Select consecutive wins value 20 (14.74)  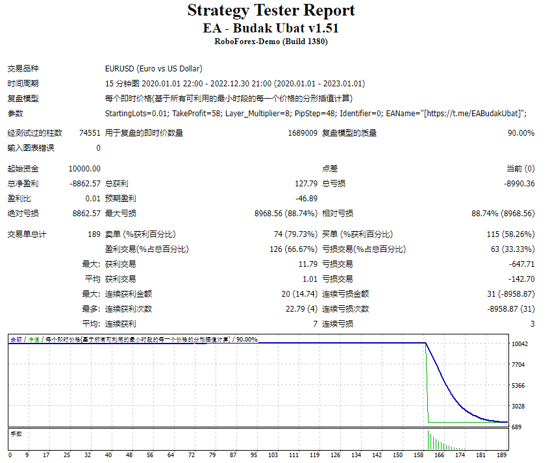[x=299, y=294]
